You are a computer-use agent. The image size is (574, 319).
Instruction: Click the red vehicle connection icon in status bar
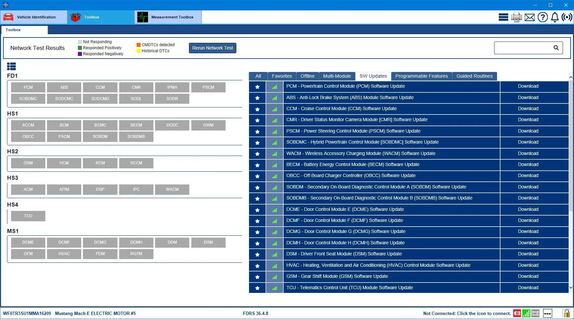coord(517,314)
